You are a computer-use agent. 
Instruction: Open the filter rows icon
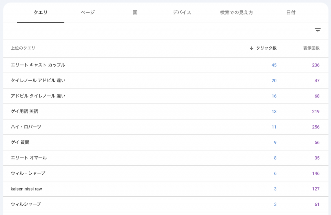[318, 30]
